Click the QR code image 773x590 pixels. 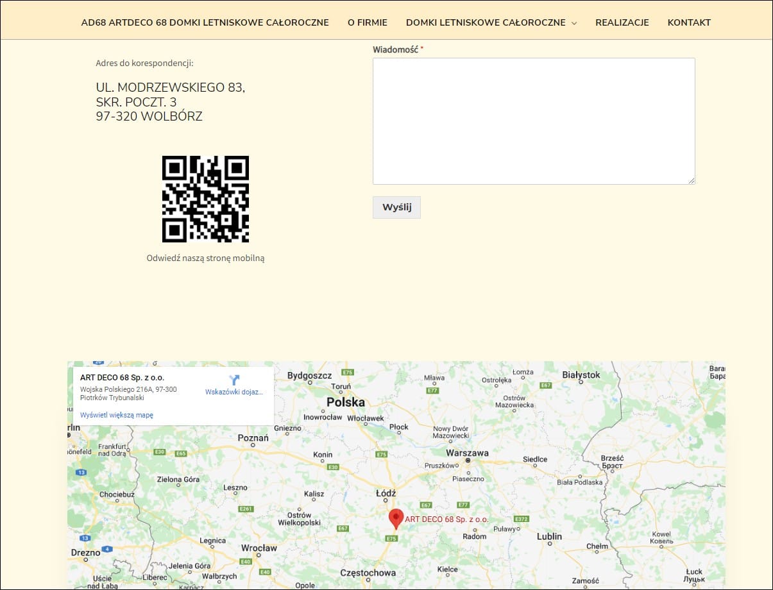point(205,199)
